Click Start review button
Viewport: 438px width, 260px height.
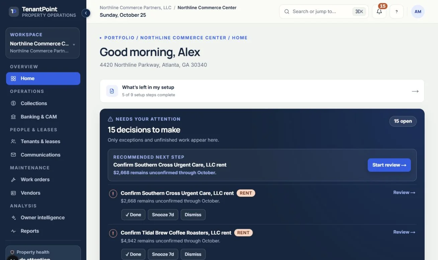pyautogui.click(x=389, y=165)
